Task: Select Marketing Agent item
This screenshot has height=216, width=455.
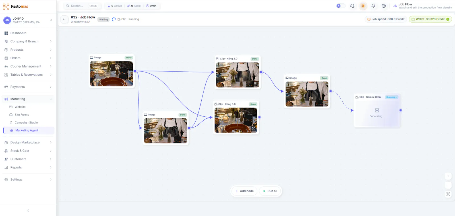Action: tap(29, 130)
